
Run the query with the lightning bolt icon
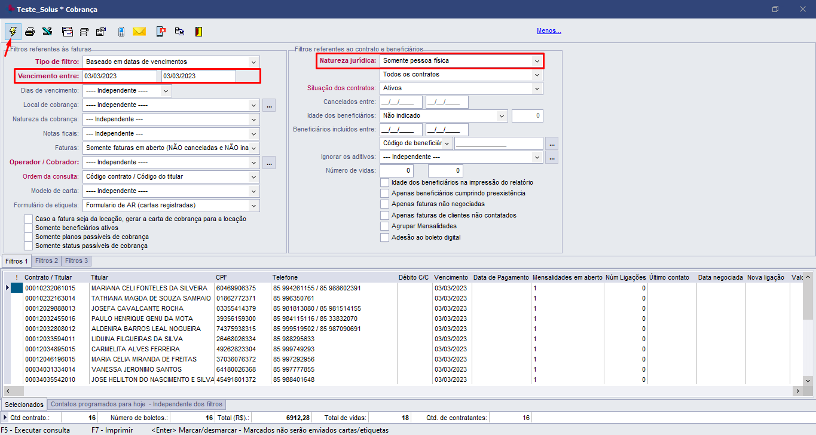(13, 31)
